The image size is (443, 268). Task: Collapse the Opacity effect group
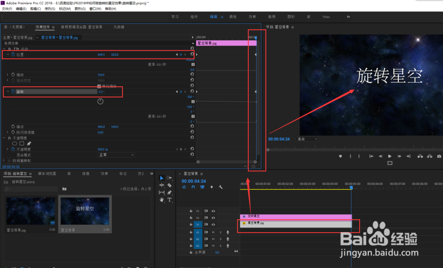click(4, 138)
